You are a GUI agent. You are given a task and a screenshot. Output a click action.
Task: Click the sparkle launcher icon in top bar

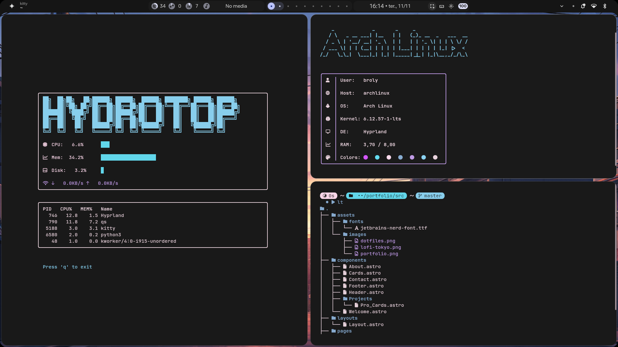(x=12, y=6)
